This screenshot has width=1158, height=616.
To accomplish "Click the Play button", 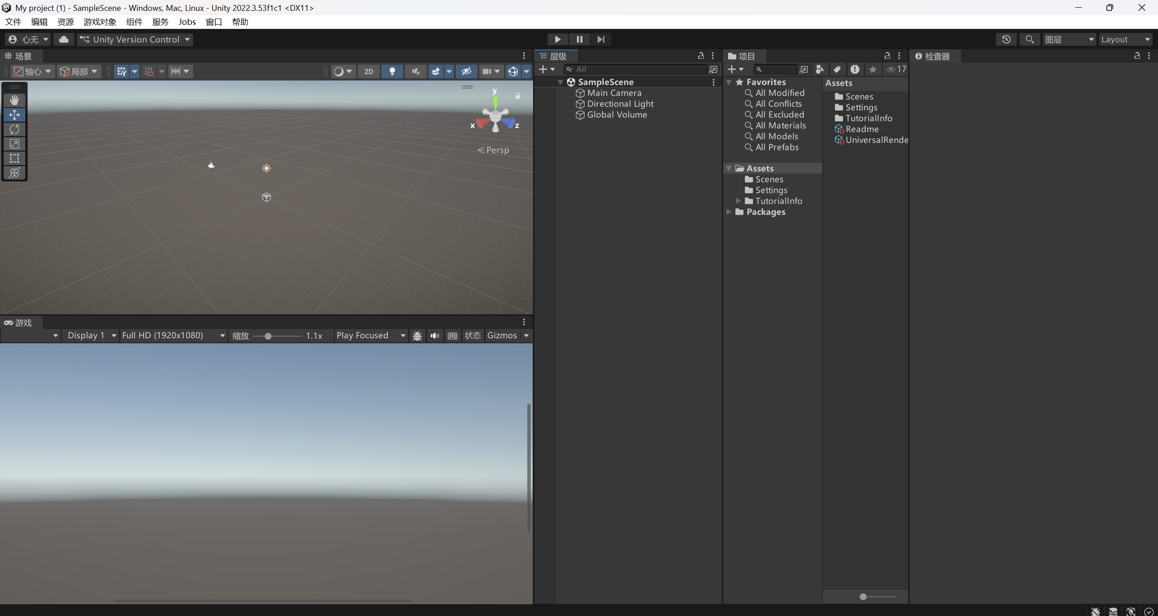I will tap(558, 39).
